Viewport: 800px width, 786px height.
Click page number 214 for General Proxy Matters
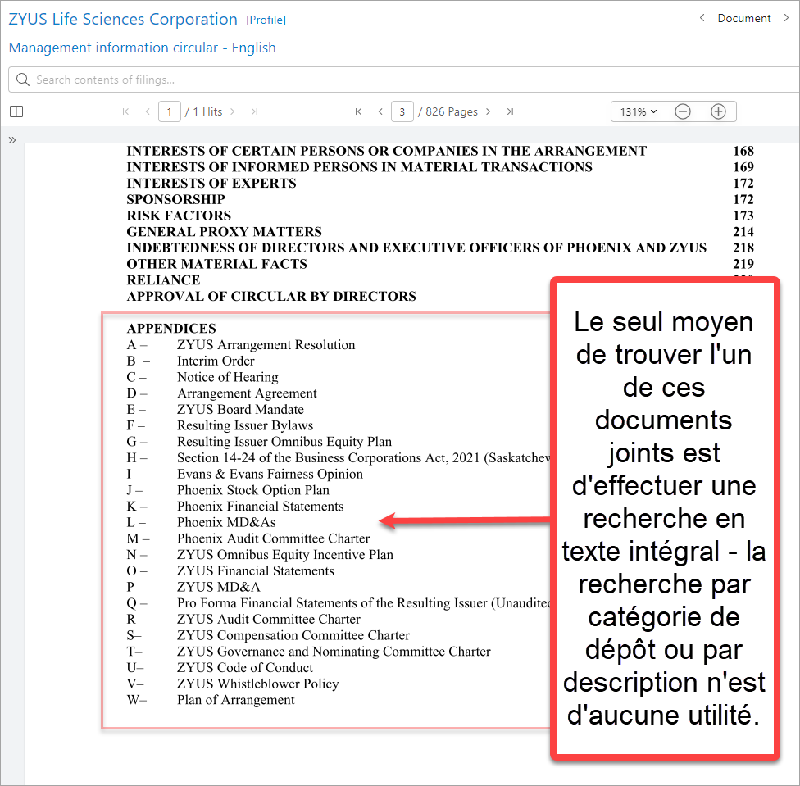coord(743,232)
